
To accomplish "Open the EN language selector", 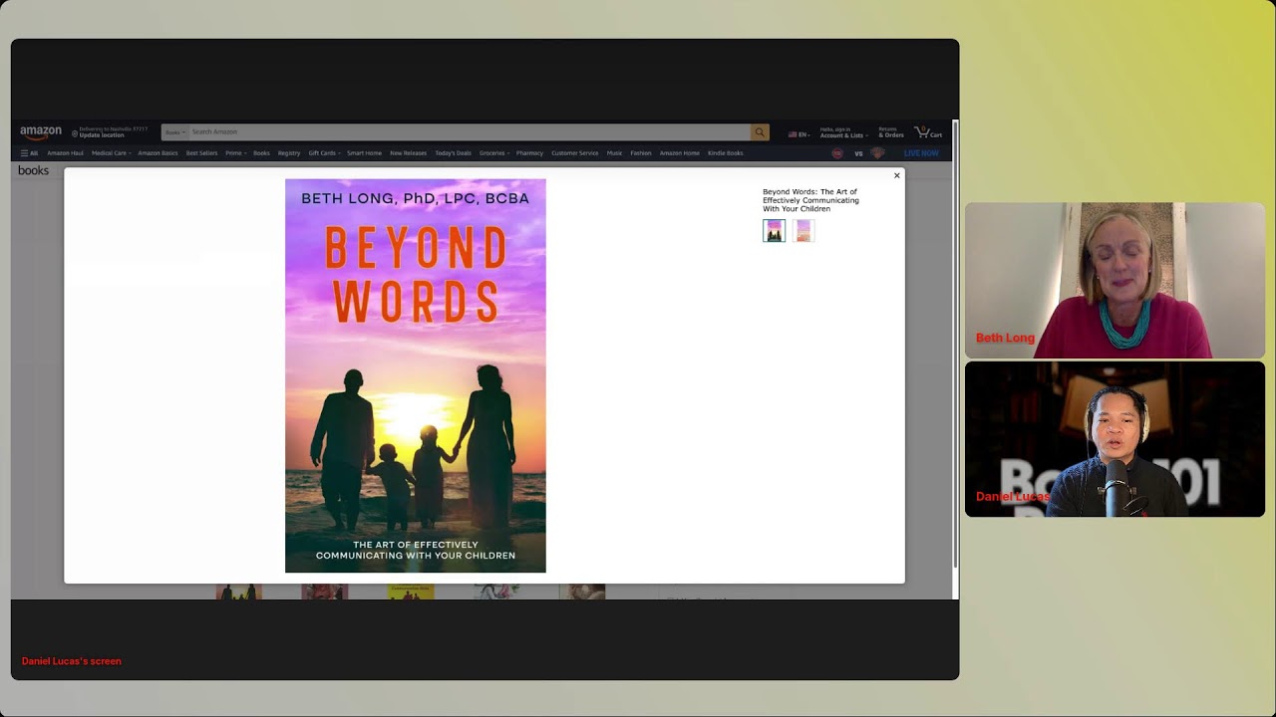I will 798,133.
